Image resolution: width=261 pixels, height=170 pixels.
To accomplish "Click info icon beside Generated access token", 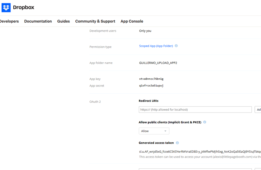I will (x=177, y=143).
